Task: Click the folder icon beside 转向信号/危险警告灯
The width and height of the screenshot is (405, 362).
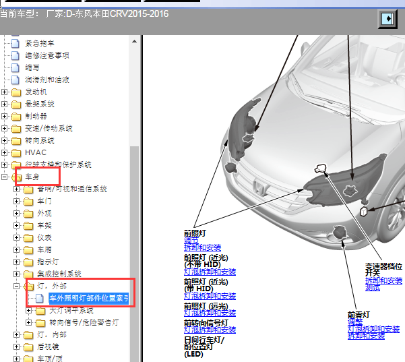Action: tap(40, 323)
